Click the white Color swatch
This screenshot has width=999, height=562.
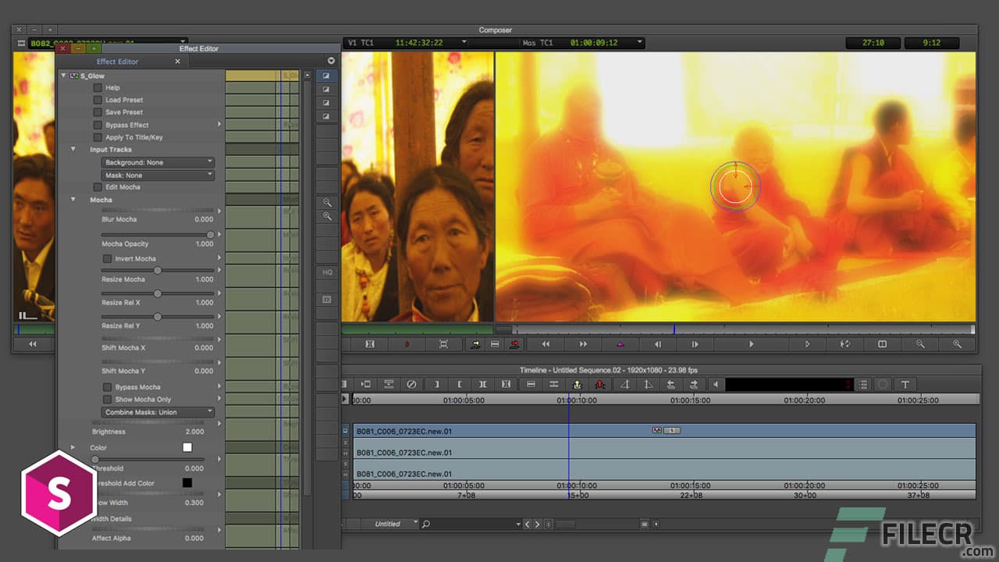coord(187,447)
